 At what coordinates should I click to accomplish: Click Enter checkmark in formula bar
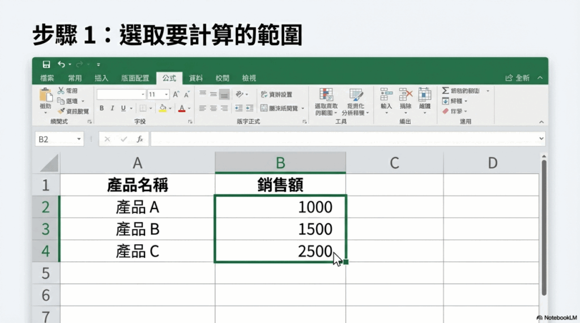tap(123, 139)
